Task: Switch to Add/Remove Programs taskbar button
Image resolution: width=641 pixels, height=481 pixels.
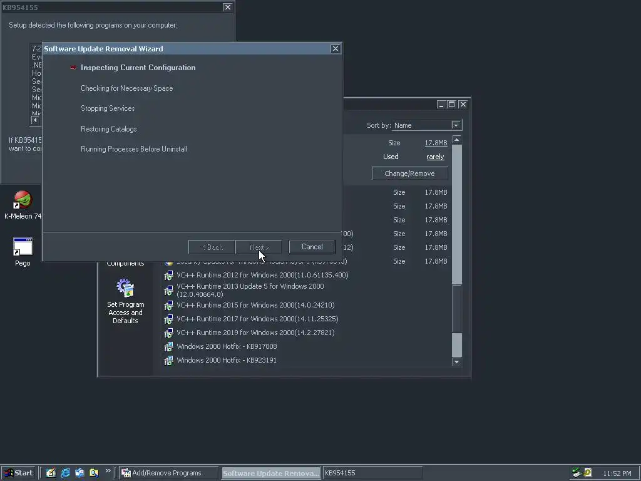Action: click(169, 473)
